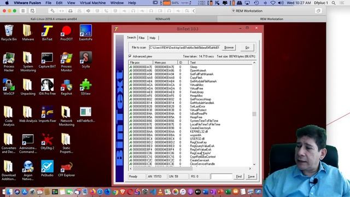Viewport: 350px width, 197px height.
Task: Launch OllyDbg 2 shortcut
Action: pos(47,142)
